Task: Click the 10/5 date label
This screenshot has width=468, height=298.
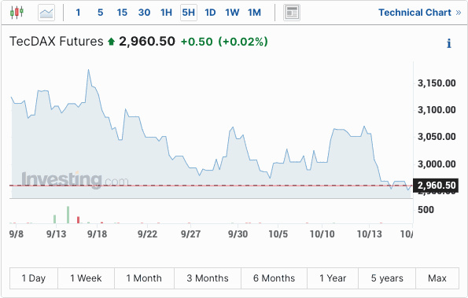Action: (x=278, y=234)
